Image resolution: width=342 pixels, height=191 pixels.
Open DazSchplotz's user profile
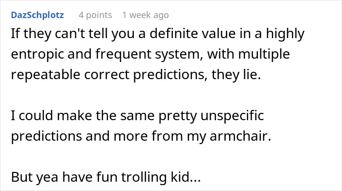37,15
